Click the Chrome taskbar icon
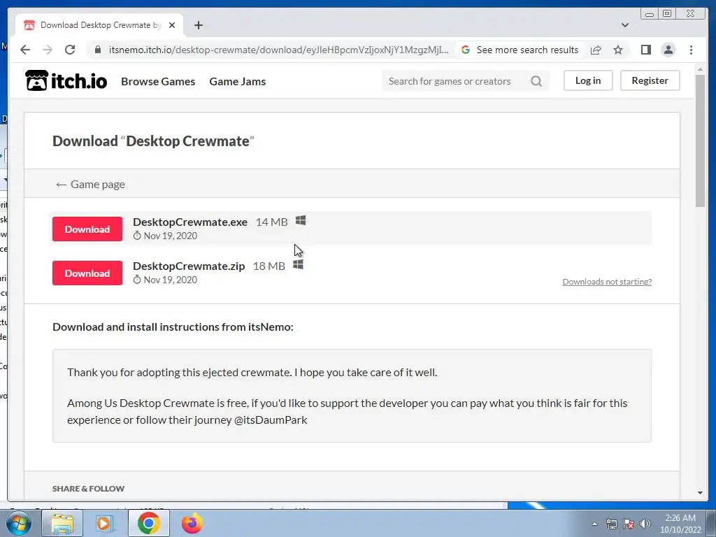Image resolution: width=716 pixels, height=537 pixels. (x=148, y=523)
